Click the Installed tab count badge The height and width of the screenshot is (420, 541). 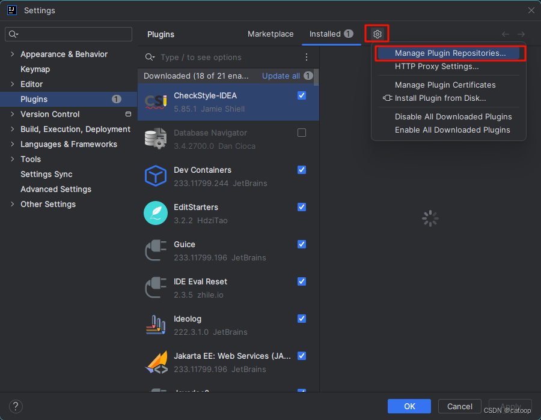click(x=349, y=34)
